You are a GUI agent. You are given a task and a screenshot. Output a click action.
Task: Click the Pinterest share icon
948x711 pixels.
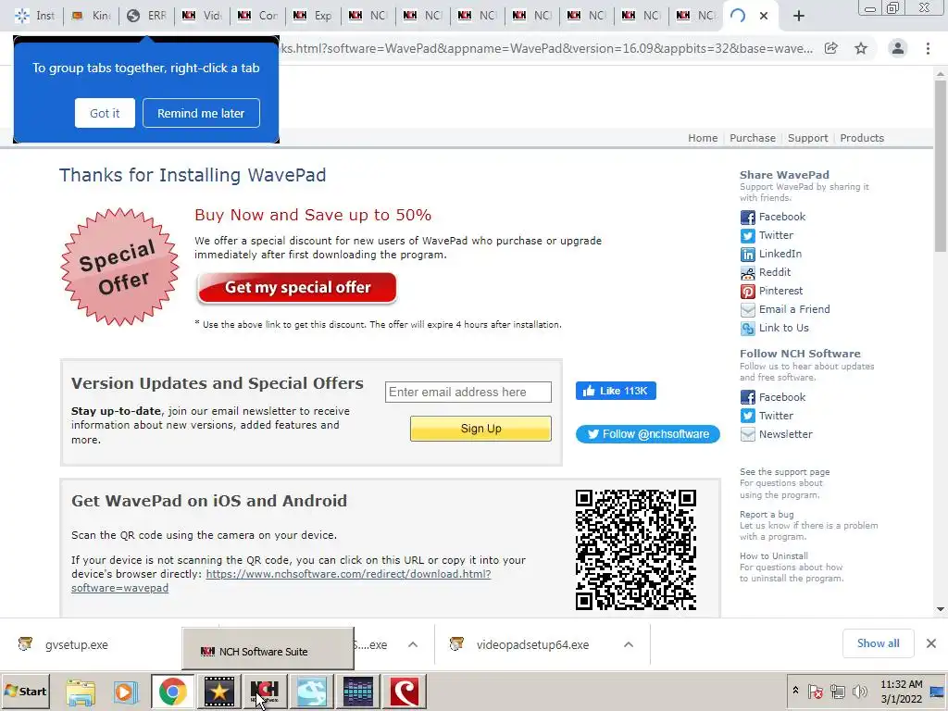748,292
